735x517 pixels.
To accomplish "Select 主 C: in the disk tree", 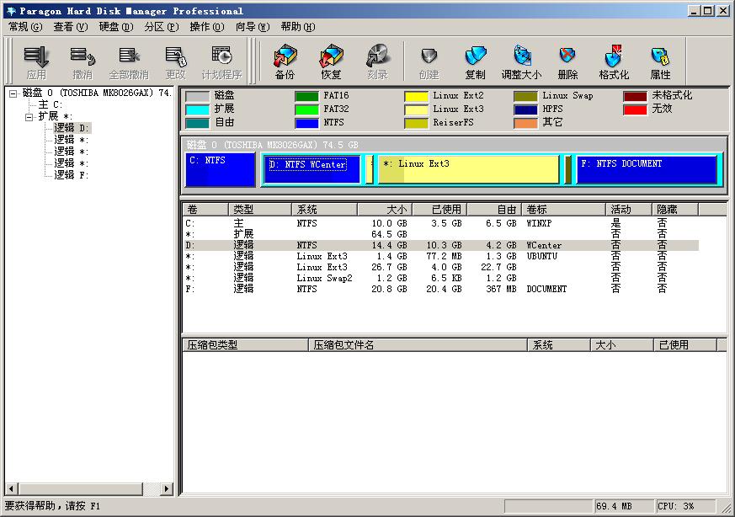I will (51, 104).
